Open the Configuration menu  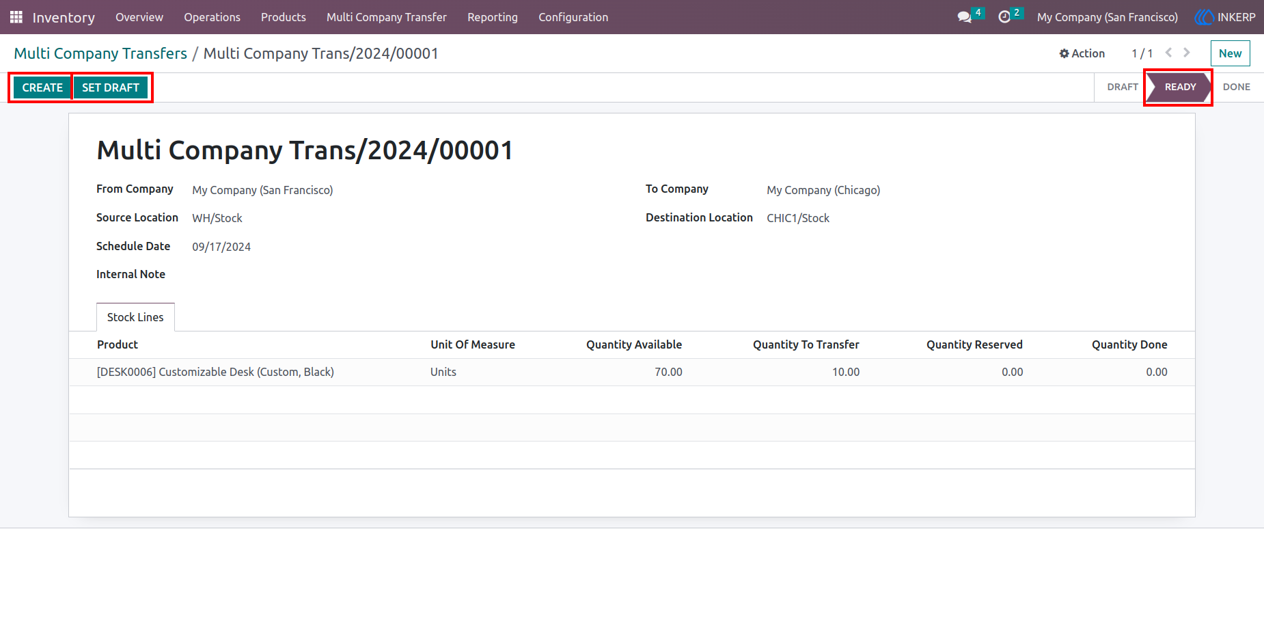click(573, 17)
